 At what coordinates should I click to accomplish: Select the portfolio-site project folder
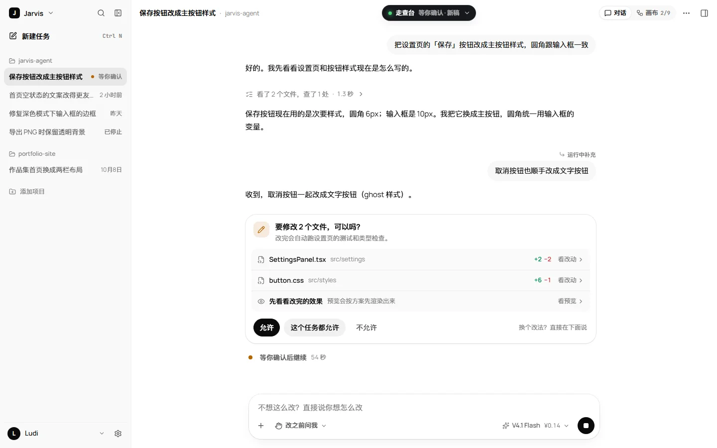click(x=32, y=154)
